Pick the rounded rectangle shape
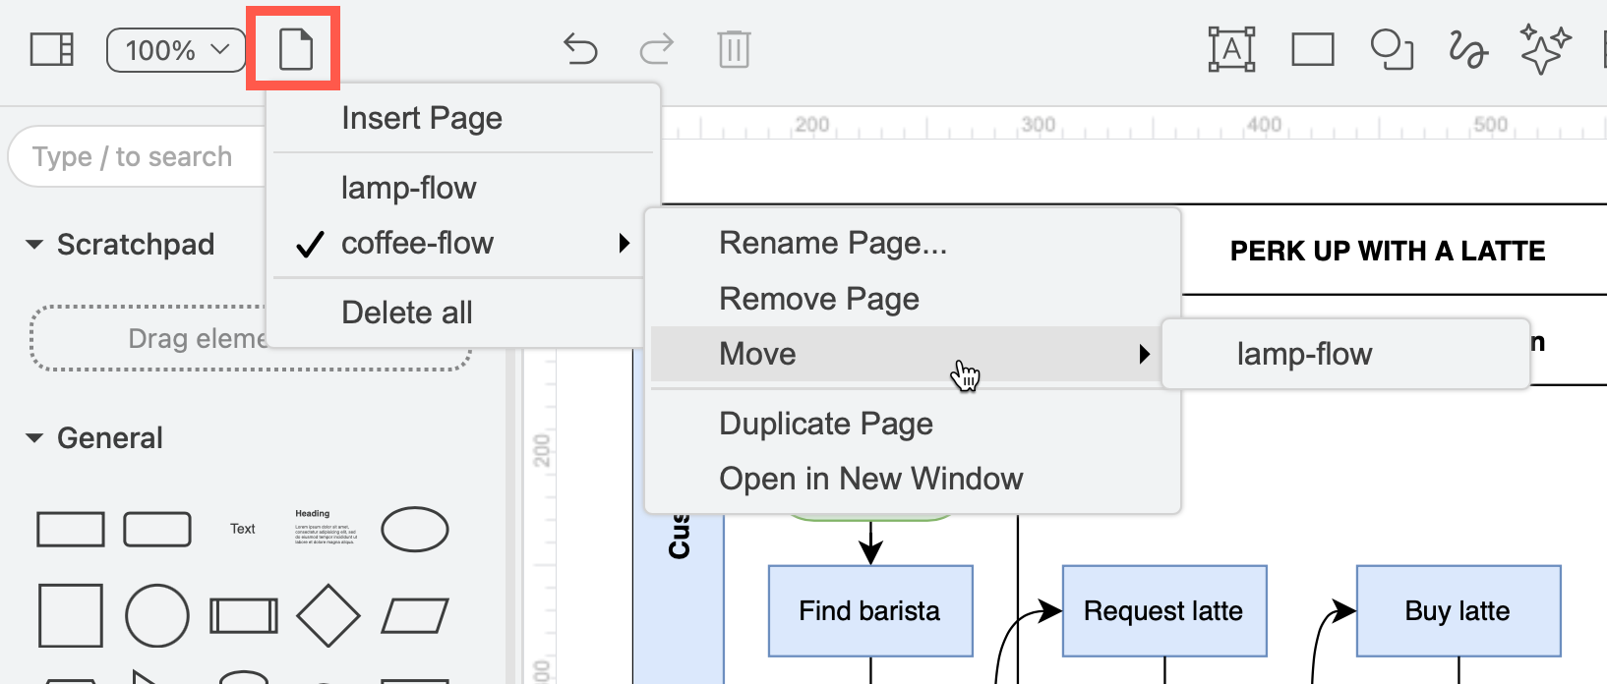1607x684 pixels. [x=157, y=529]
